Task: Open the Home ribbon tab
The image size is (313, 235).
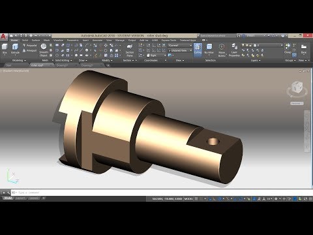Action: [14, 40]
